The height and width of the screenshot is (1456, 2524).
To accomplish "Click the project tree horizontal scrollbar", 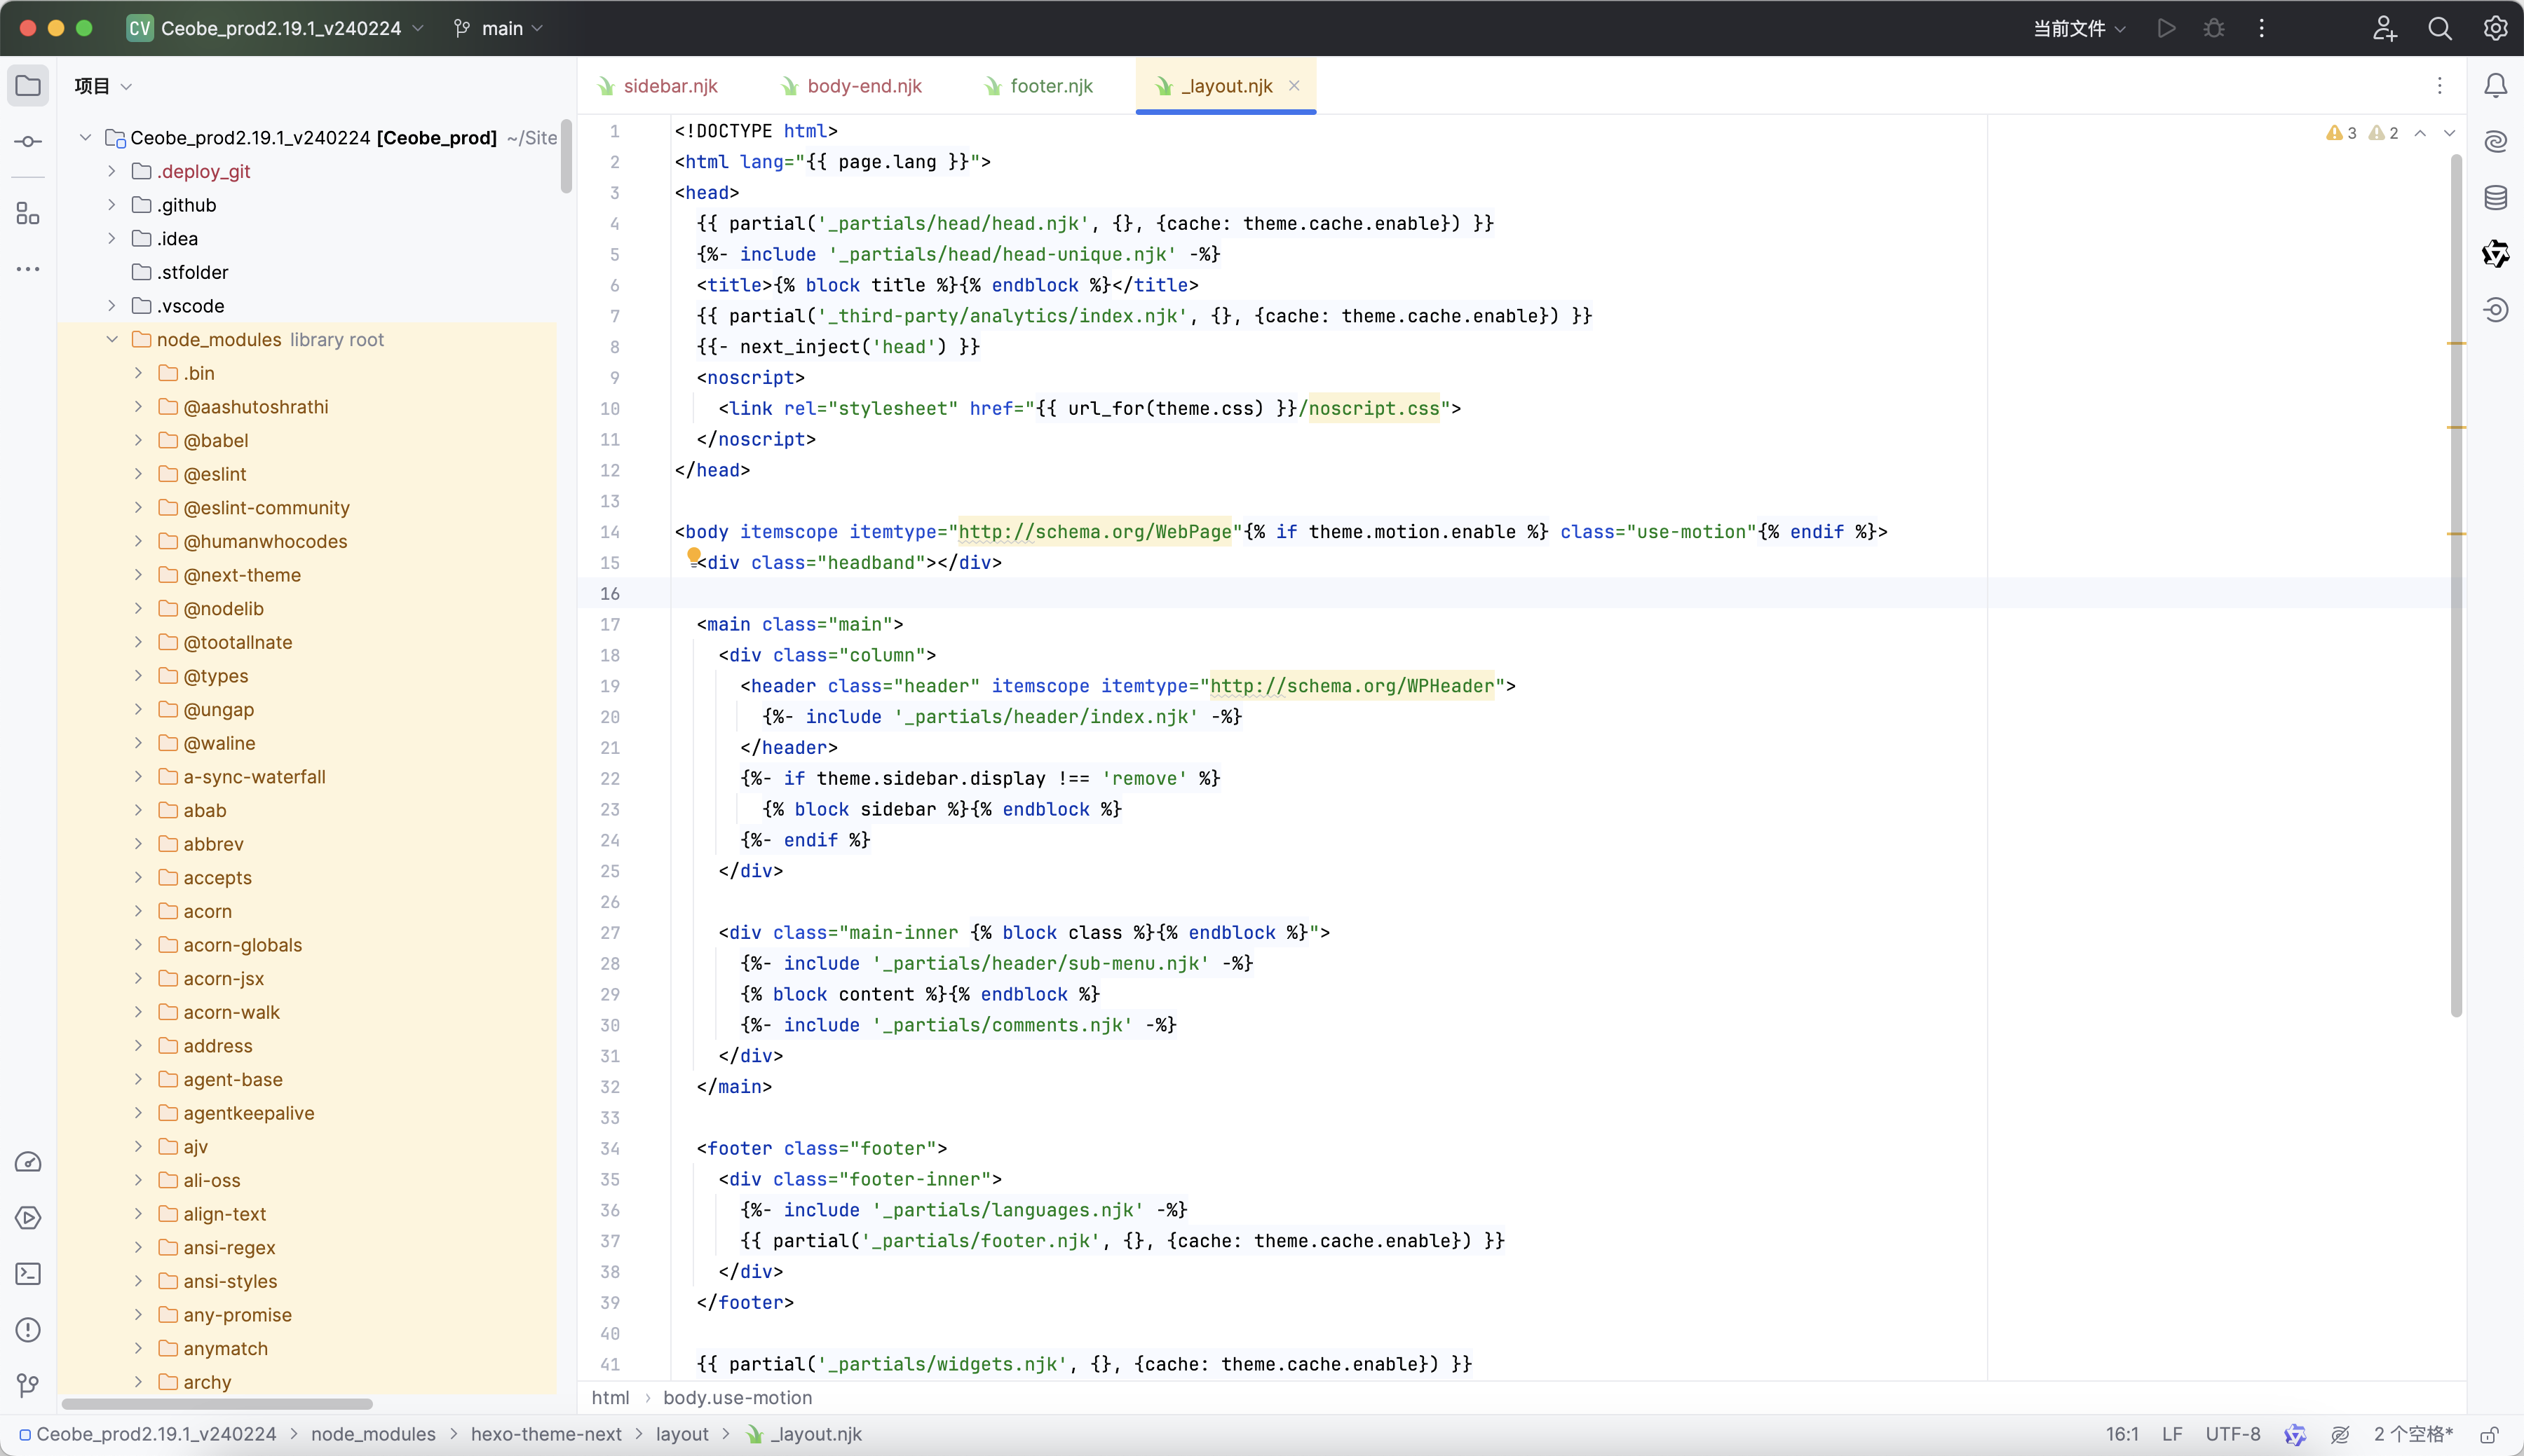I will point(217,1404).
